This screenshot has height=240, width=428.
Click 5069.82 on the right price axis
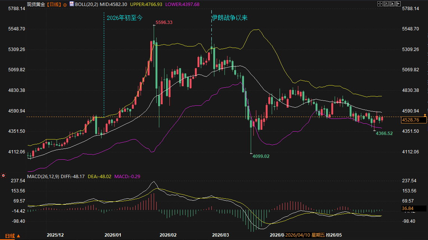tap(410, 70)
